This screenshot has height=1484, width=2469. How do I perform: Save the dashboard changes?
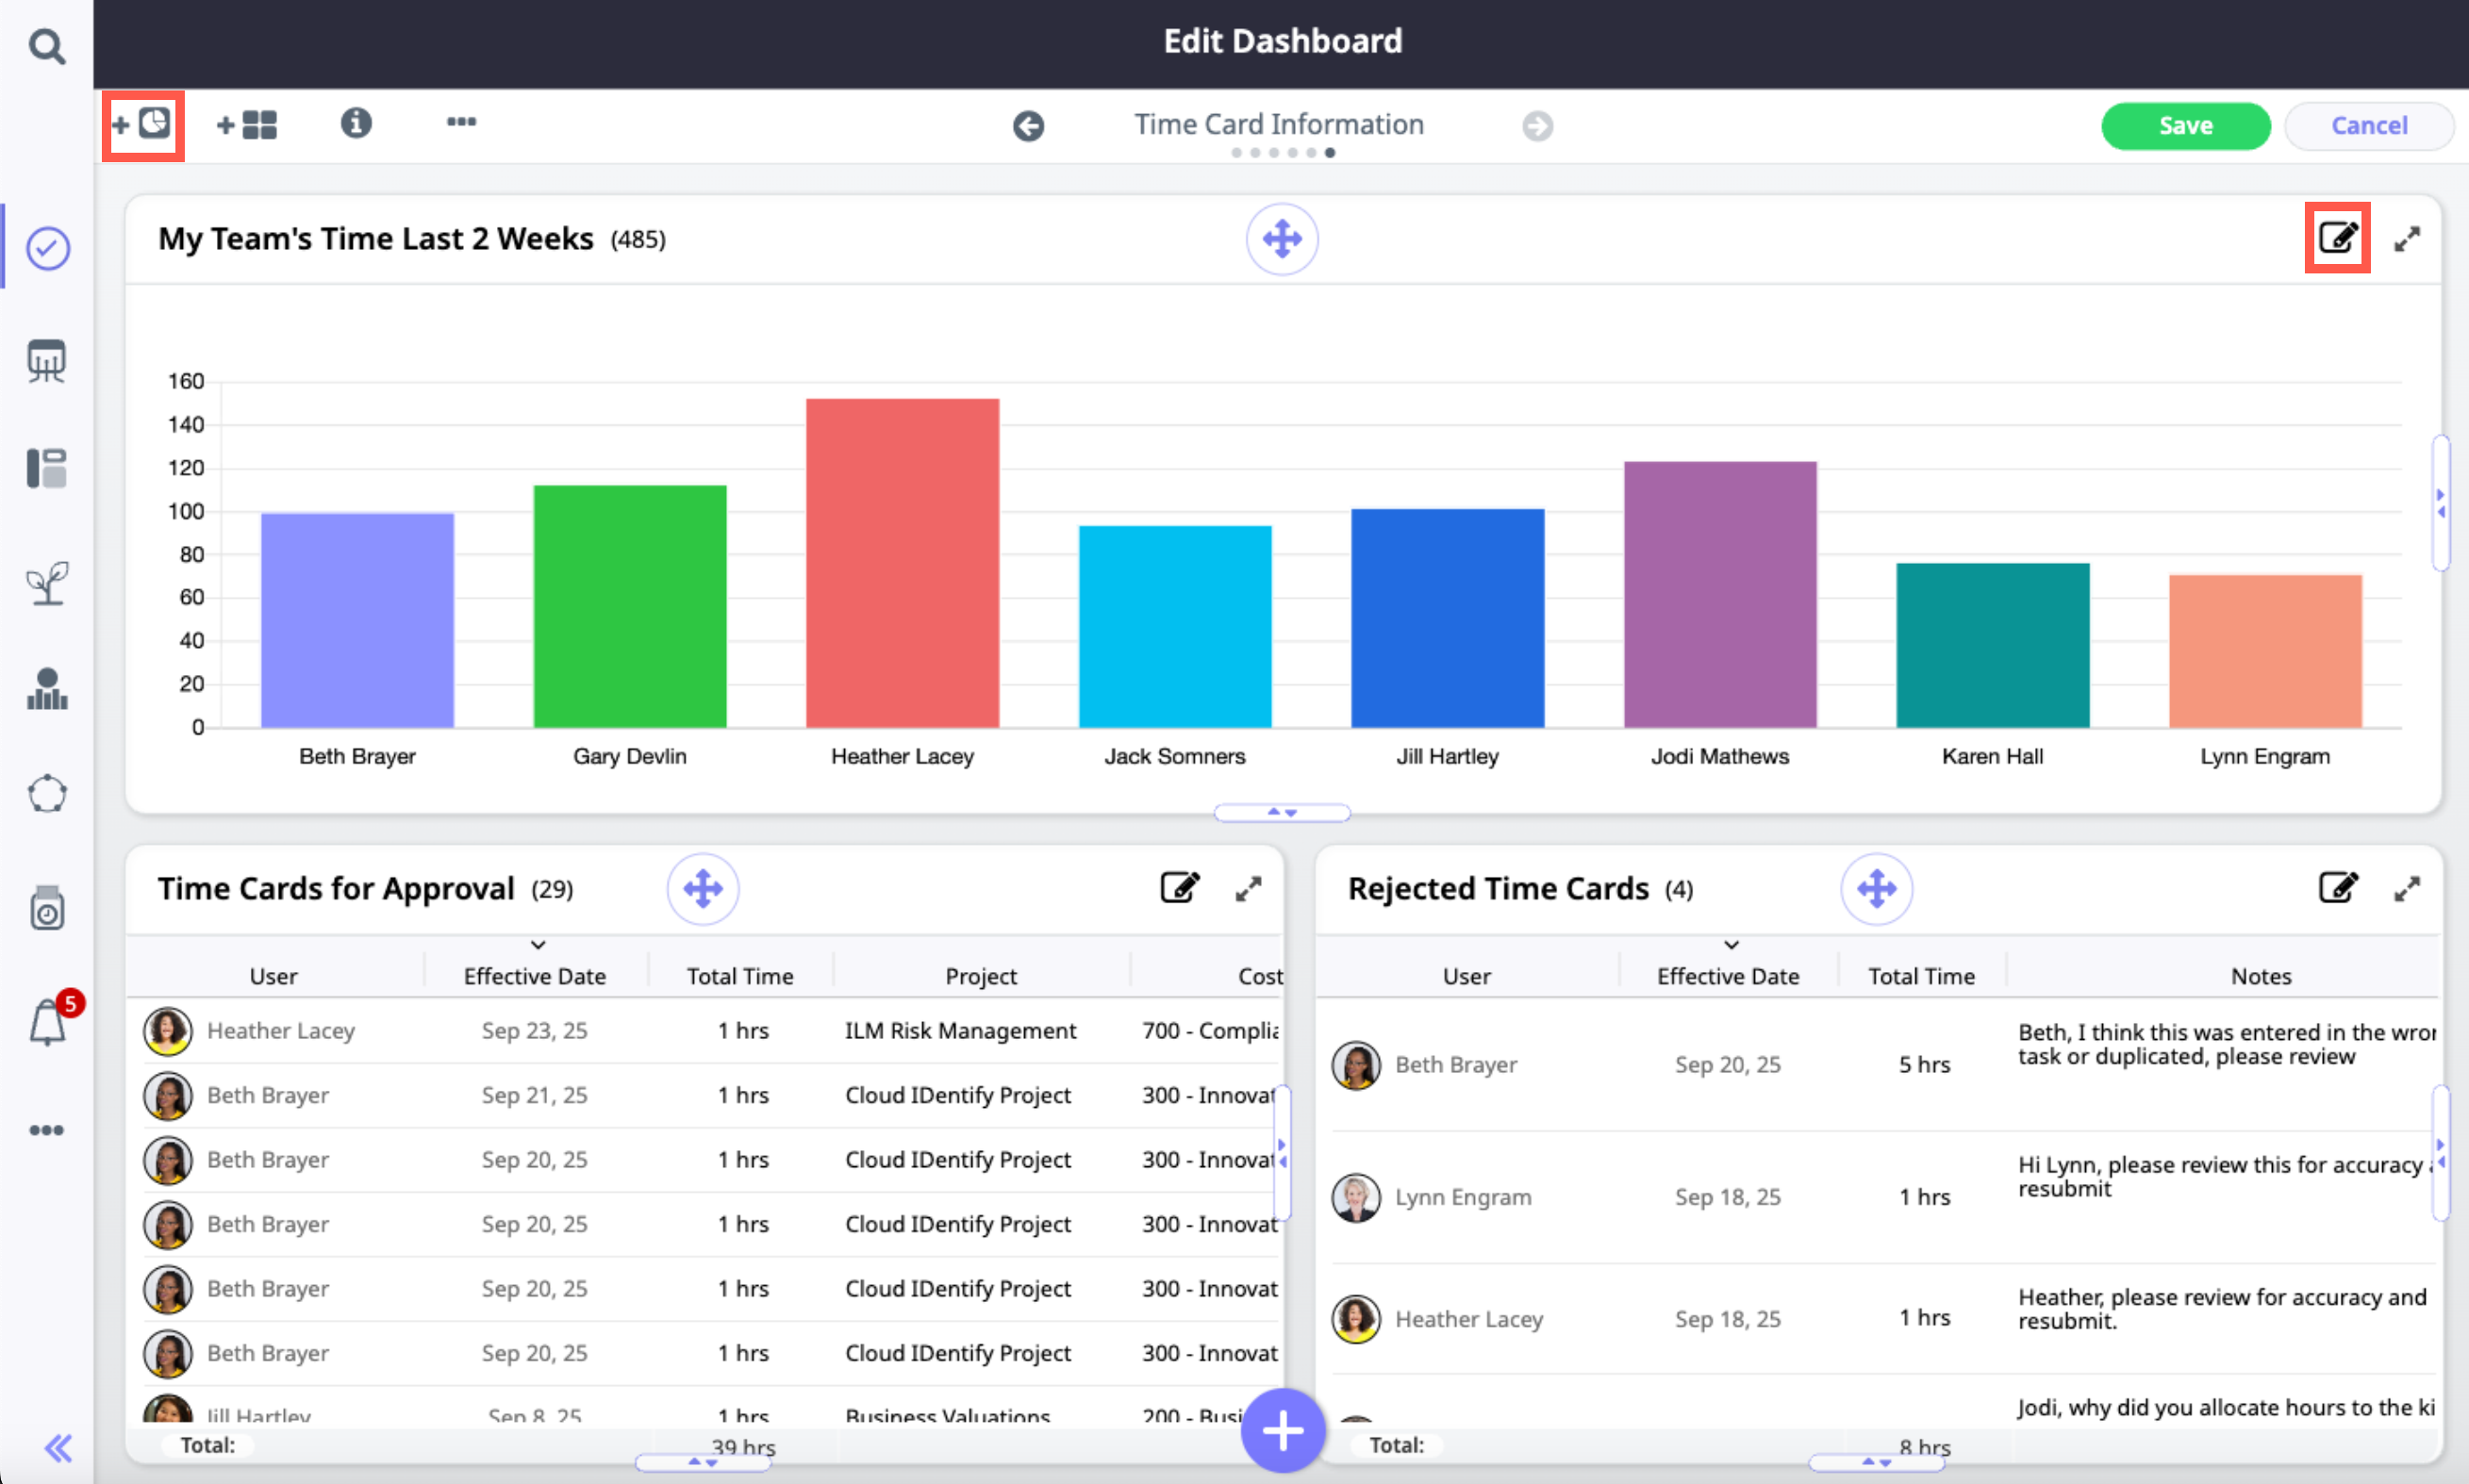2185,126
